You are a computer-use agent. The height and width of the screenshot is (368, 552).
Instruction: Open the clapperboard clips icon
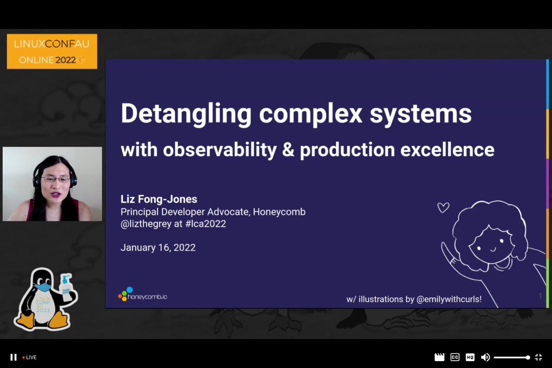click(439, 357)
